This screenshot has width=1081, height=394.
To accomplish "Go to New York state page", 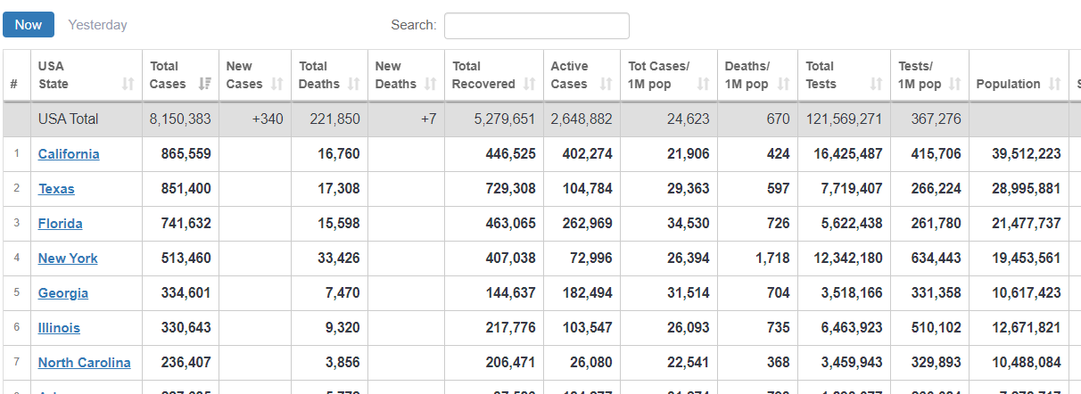I will point(68,259).
